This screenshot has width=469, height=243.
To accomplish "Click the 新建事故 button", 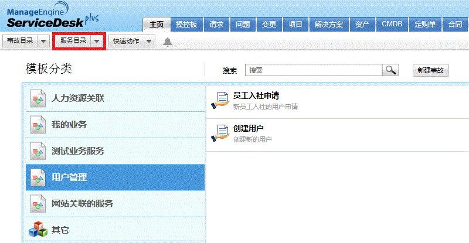I will (431, 70).
